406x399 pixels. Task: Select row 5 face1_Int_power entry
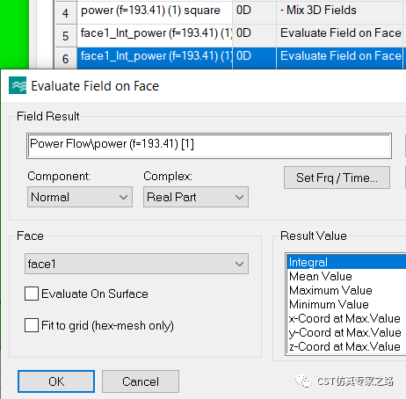(x=155, y=34)
